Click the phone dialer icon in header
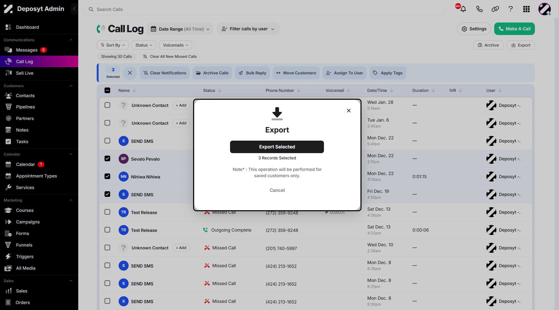The width and height of the screenshot is (559, 310). pyautogui.click(x=479, y=9)
